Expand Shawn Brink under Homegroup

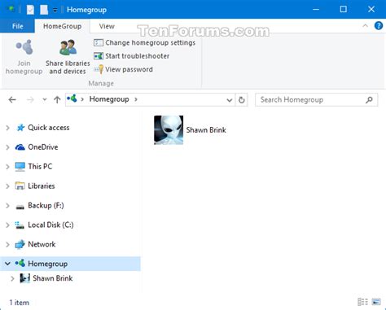pyautogui.click(x=12, y=278)
